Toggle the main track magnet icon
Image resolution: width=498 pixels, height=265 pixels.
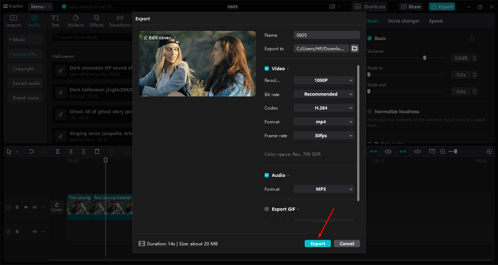373,152
